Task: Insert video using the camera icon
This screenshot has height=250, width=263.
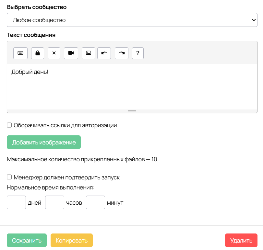Action: pyautogui.click(x=71, y=53)
